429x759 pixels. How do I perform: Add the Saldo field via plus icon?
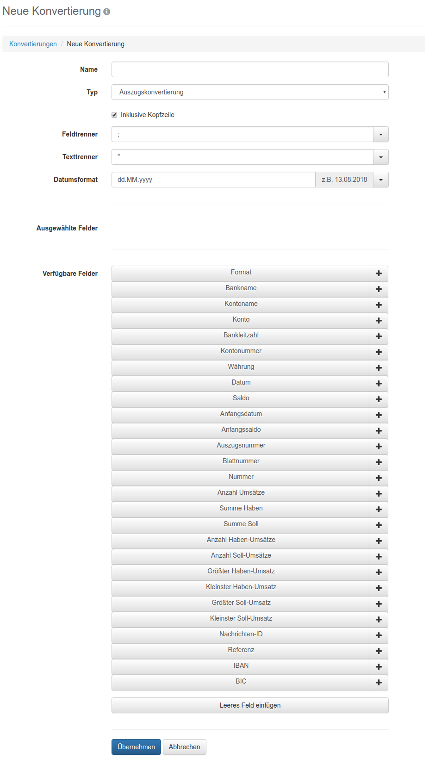click(x=379, y=399)
